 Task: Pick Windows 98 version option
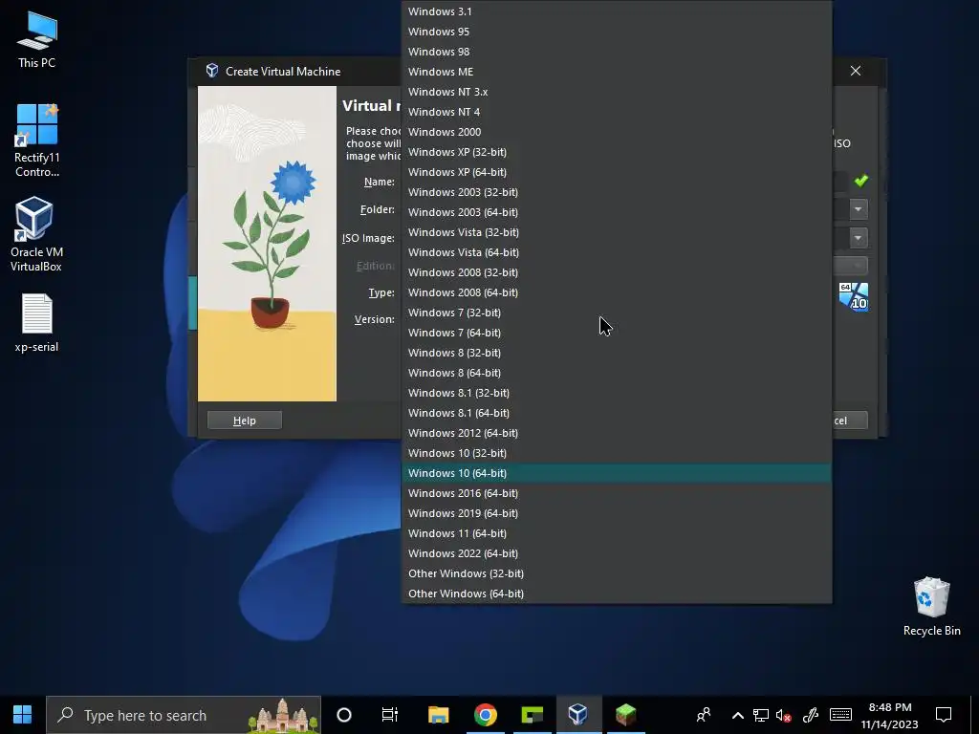click(617, 52)
